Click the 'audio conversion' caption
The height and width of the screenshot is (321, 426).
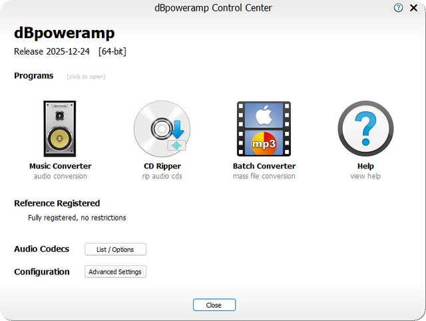(61, 176)
